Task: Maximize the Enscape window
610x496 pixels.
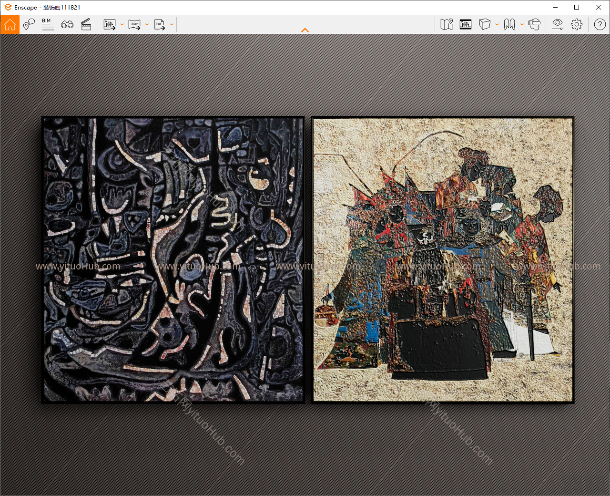Action: (577, 7)
